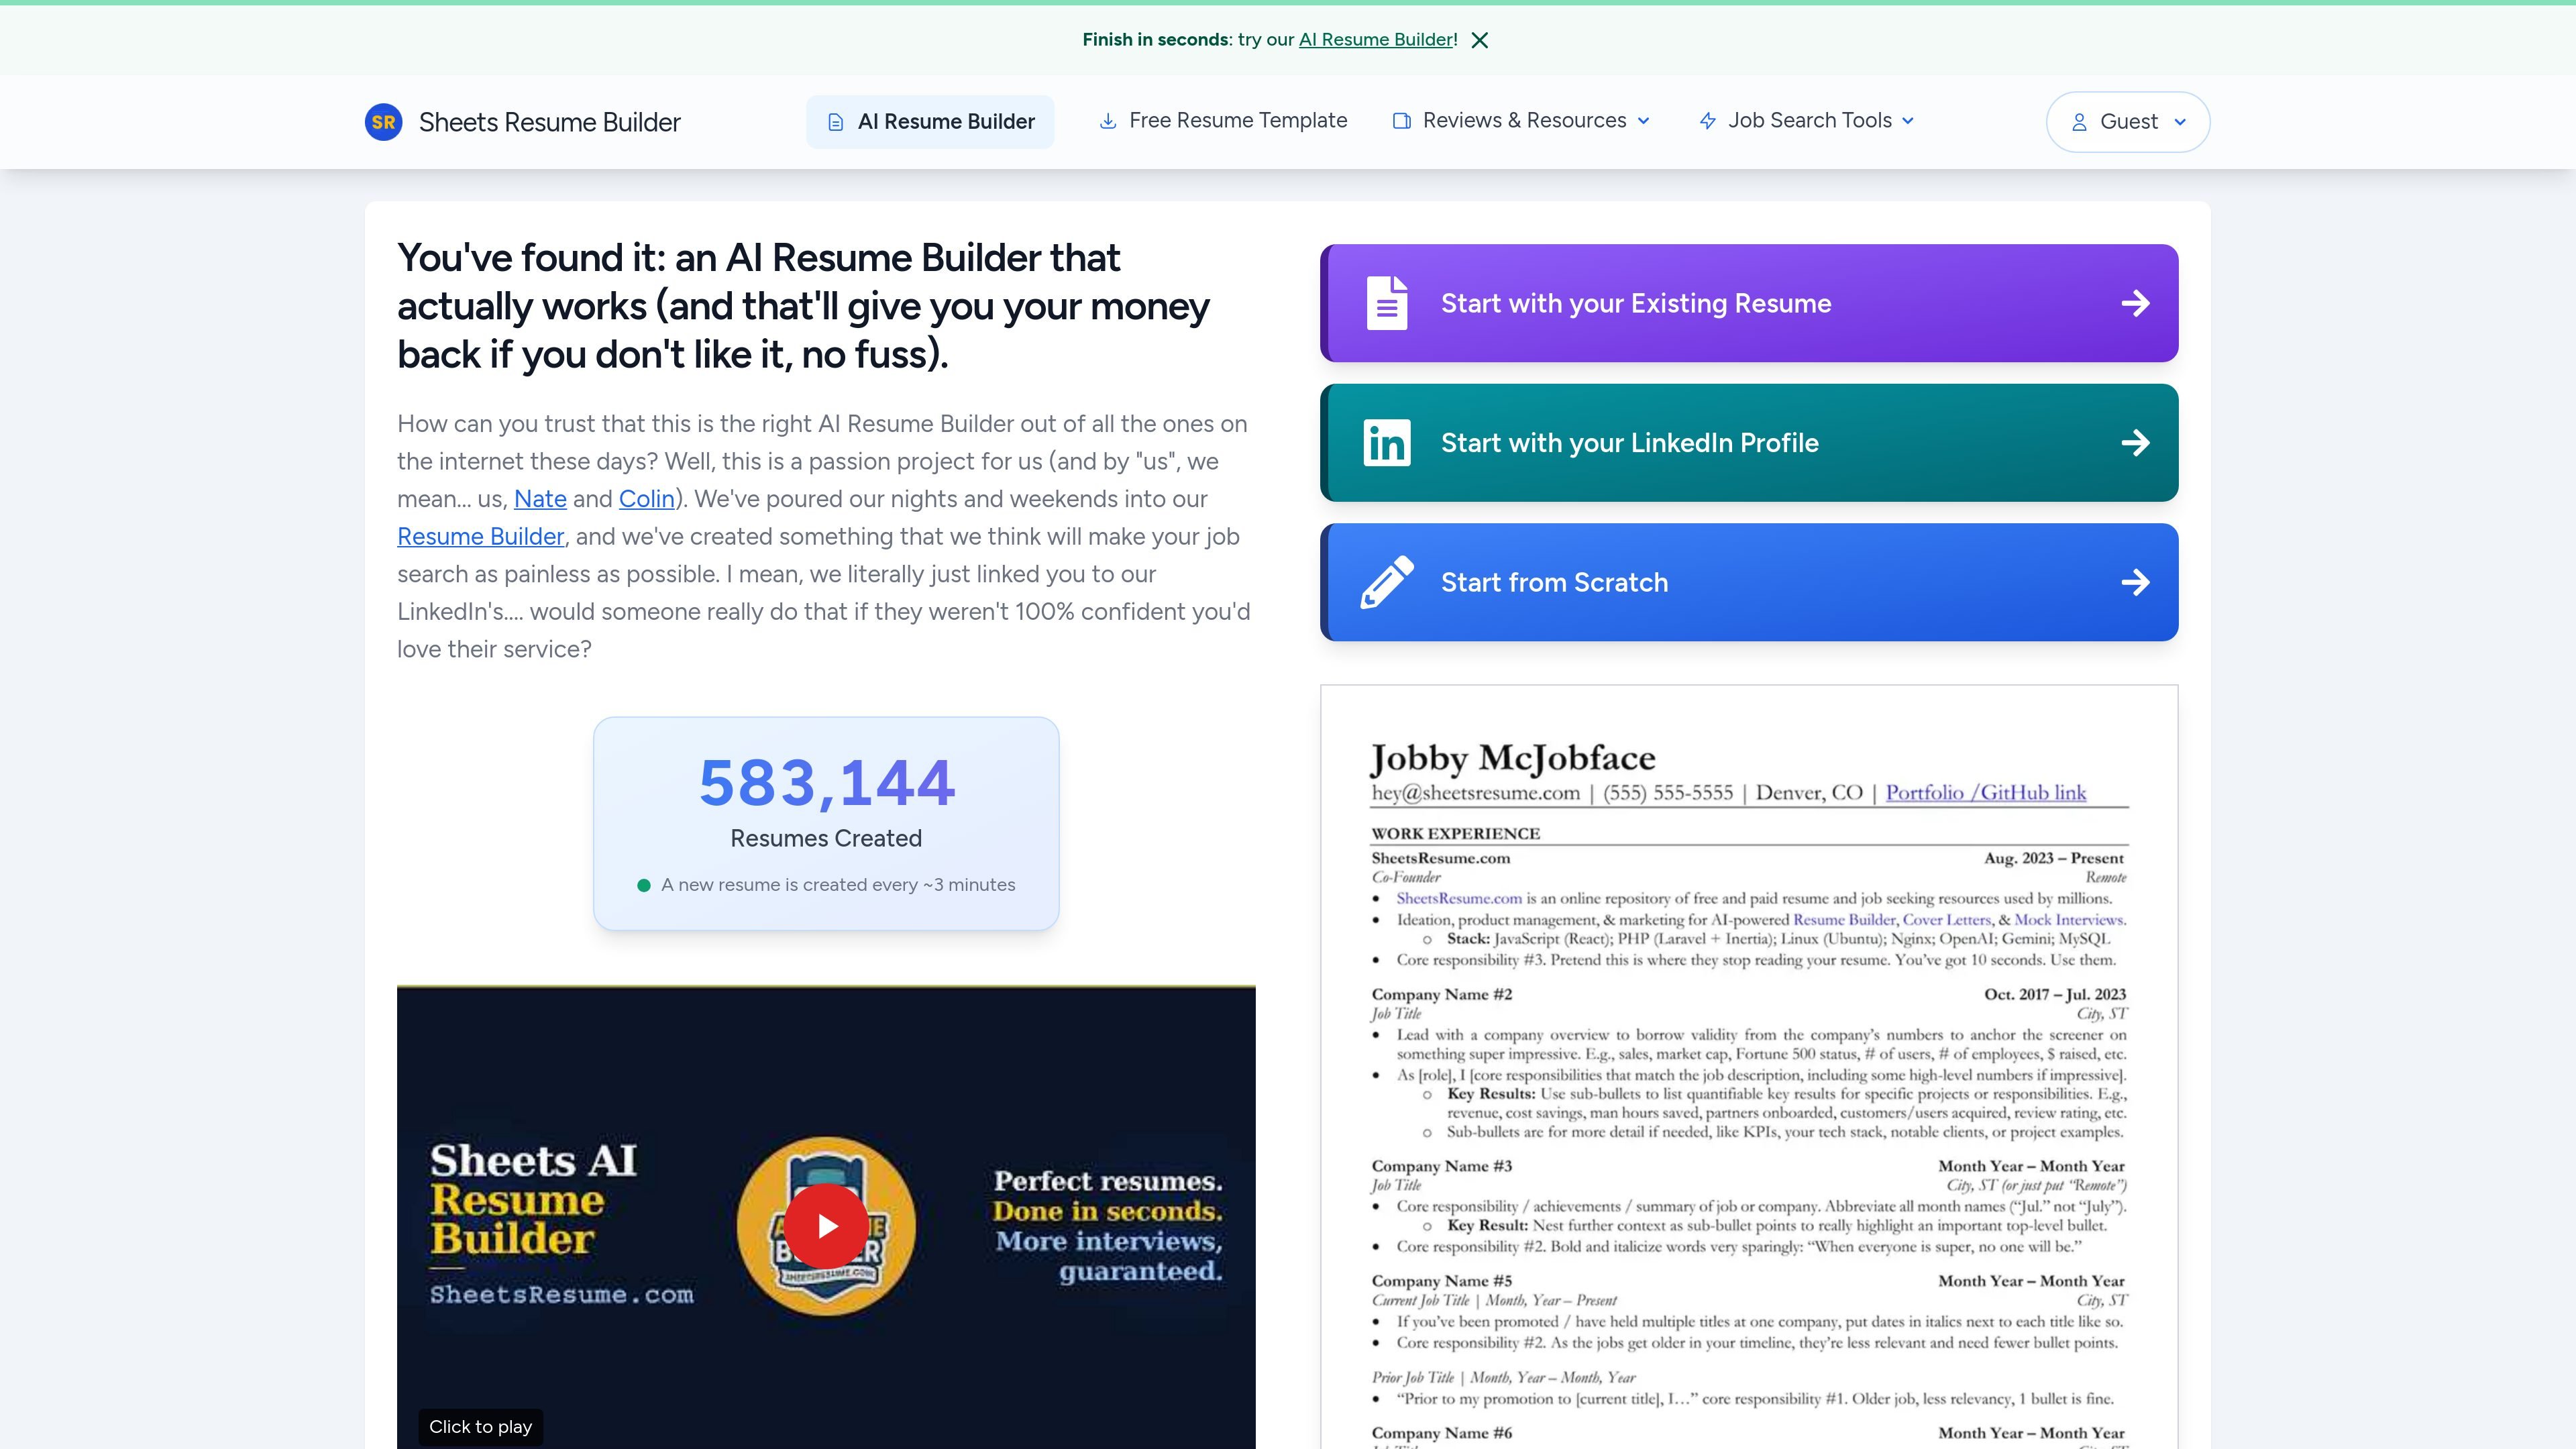The width and height of the screenshot is (2576, 1449).
Task: Open Reviews & Resources menu
Action: (1521, 121)
